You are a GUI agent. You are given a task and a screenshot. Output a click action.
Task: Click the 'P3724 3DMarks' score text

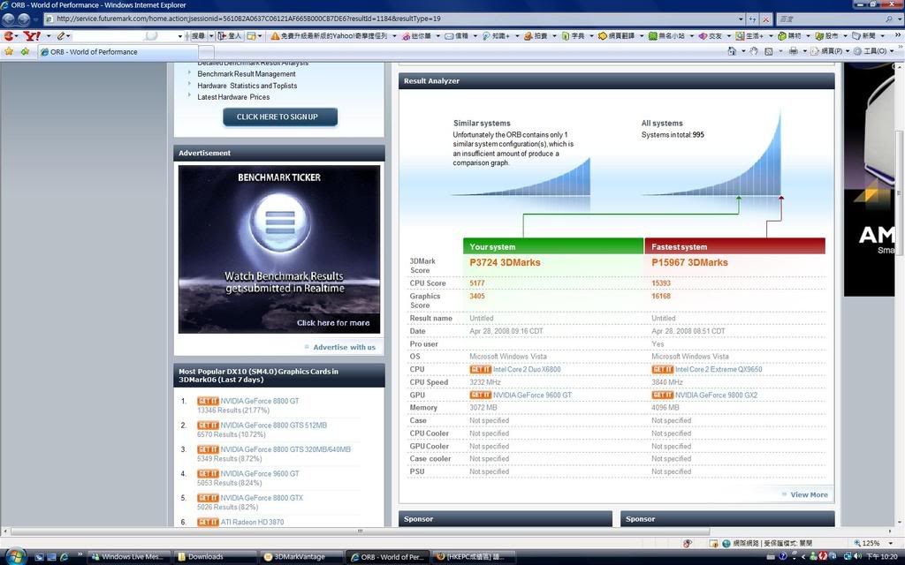click(x=505, y=262)
